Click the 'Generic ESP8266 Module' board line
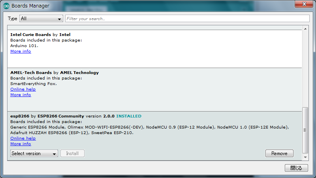Screen dimensions: 316x178 (38, 127)
